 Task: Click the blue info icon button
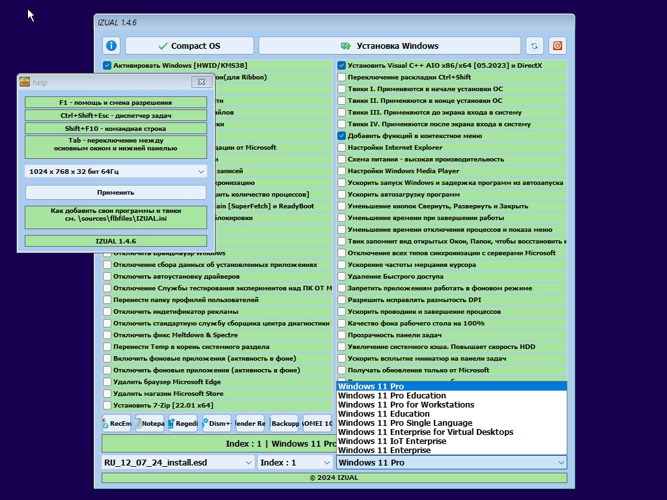coord(111,46)
